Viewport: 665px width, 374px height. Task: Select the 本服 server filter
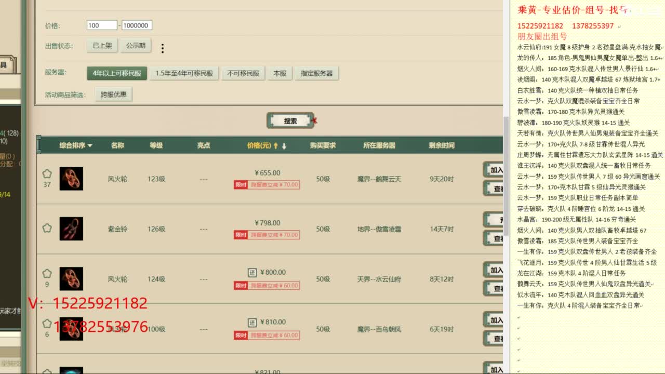tap(280, 73)
